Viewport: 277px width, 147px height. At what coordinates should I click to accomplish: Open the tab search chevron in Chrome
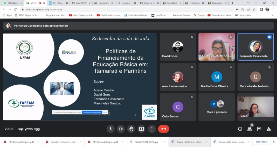(x=248, y=3)
